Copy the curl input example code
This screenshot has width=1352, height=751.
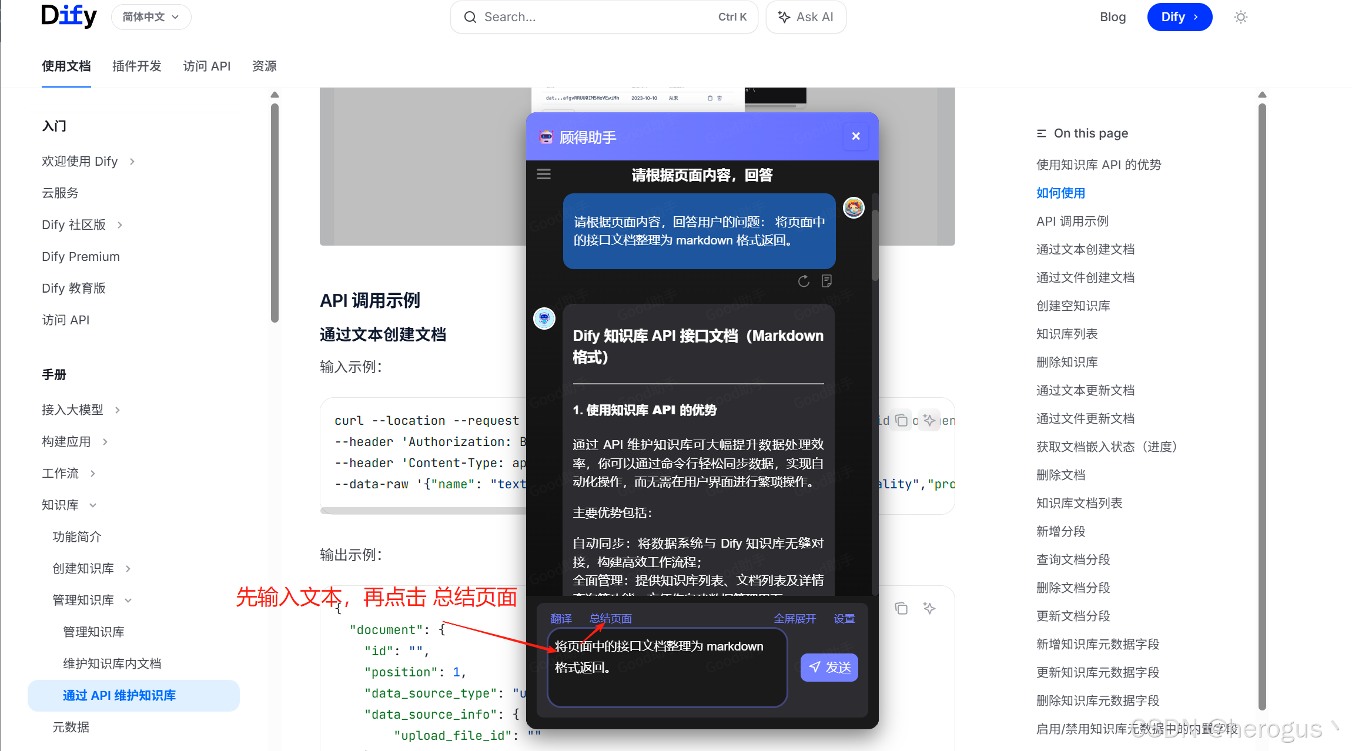[x=901, y=420]
